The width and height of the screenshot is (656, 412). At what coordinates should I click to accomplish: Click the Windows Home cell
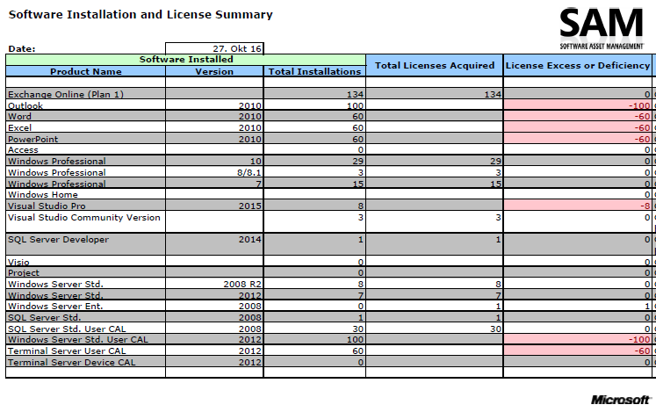tap(86, 194)
